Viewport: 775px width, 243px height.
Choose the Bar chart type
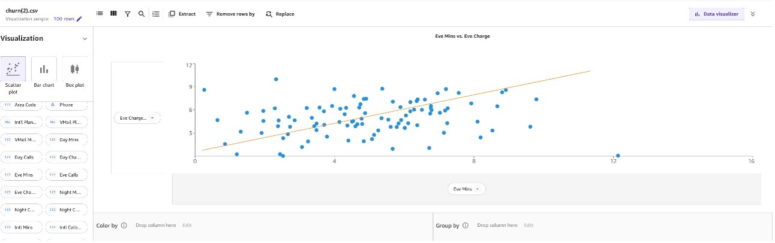pyautogui.click(x=44, y=73)
